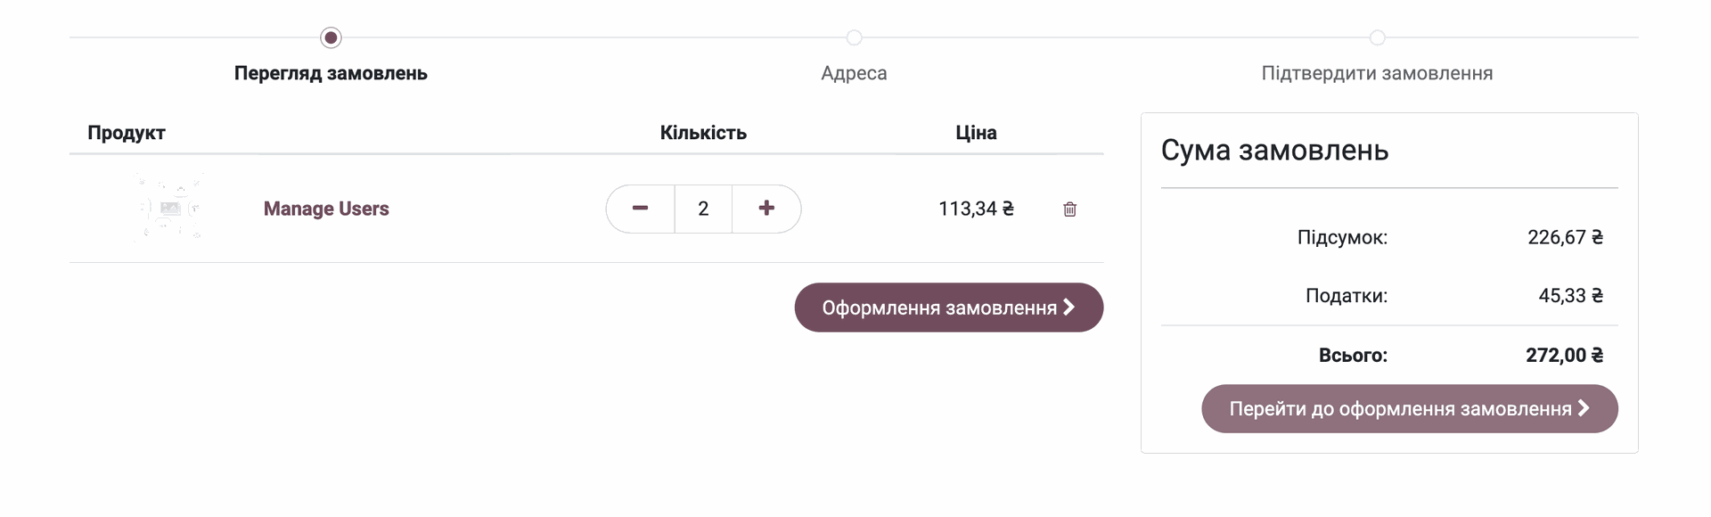The image size is (1711, 517).
Task: Click the Всього total 272,00 ₴
Action: point(1564,355)
